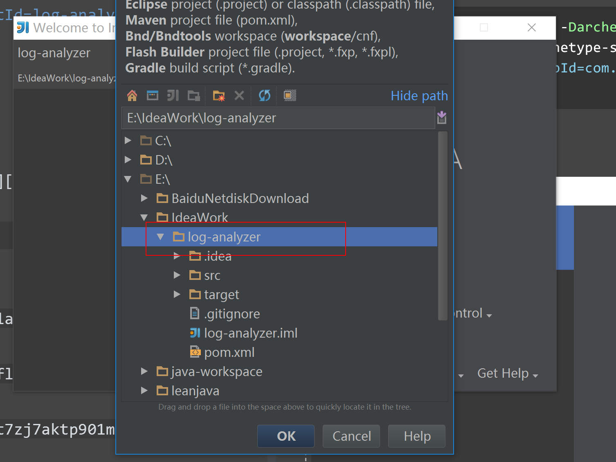Click the .gitignore file icon
This screenshot has height=462, width=616.
tap(195, 313)
